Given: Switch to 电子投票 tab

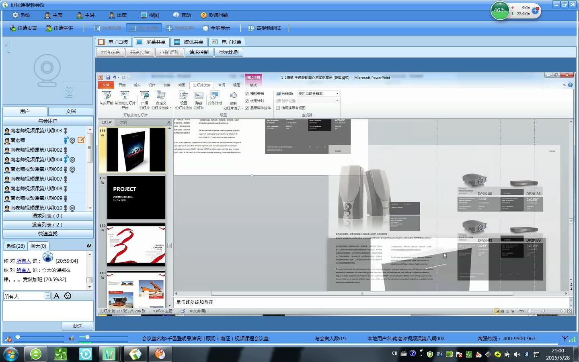Looking at the screenshot, I should (227, 42).
